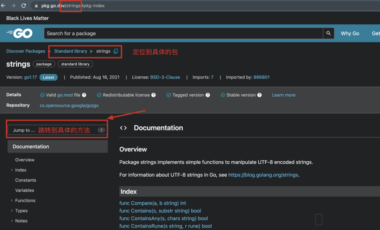
Task: Open the Discover Packages breadcrumb
Action: pyautogui.click(x=26, y=51)
